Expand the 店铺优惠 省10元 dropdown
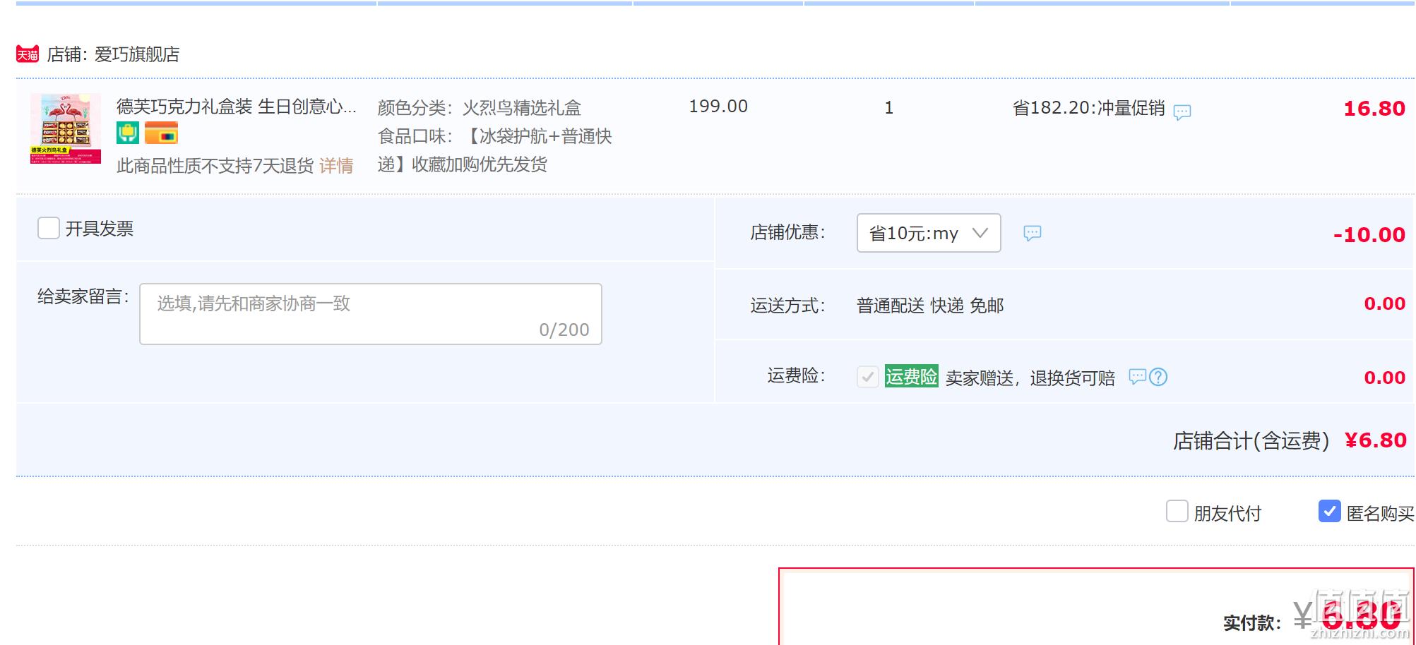Screen dimensions: 1416x645 tap(929, 233)
